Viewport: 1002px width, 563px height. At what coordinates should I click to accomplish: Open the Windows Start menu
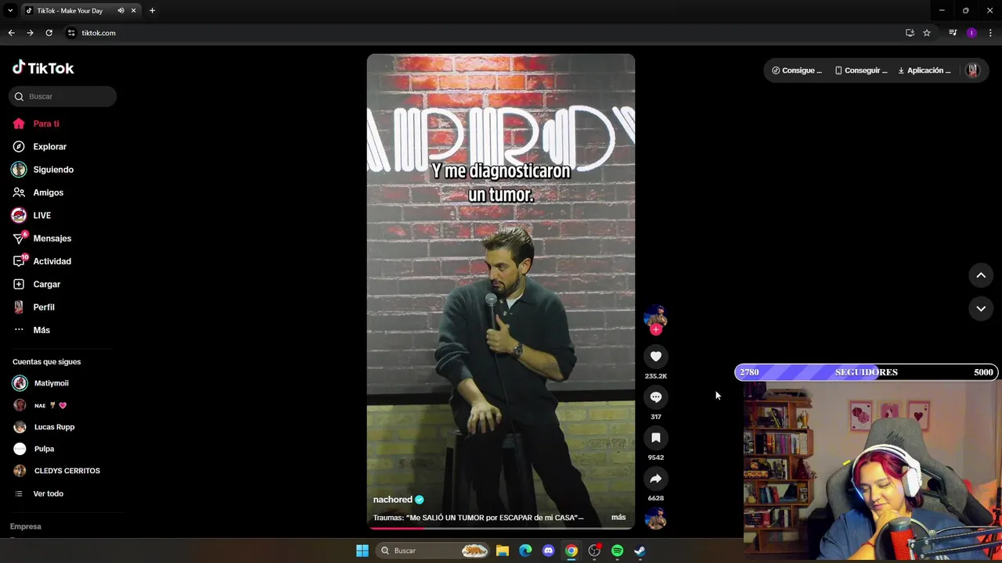coord(362,550)
